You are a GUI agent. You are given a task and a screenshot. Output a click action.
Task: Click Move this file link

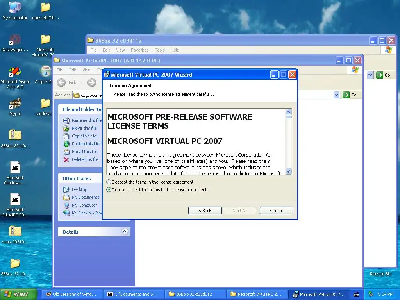coord(84,128)
